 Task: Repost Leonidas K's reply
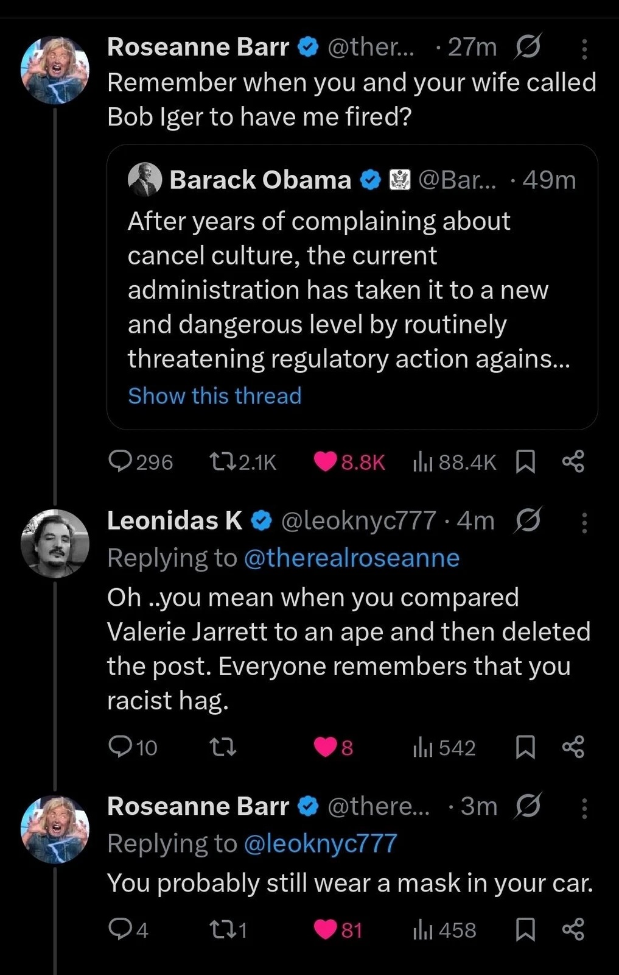222,746
